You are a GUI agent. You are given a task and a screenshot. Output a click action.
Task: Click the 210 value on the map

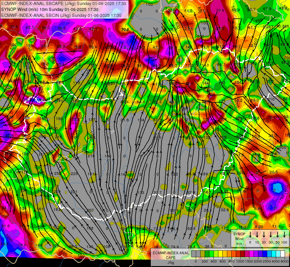point(271,99)
